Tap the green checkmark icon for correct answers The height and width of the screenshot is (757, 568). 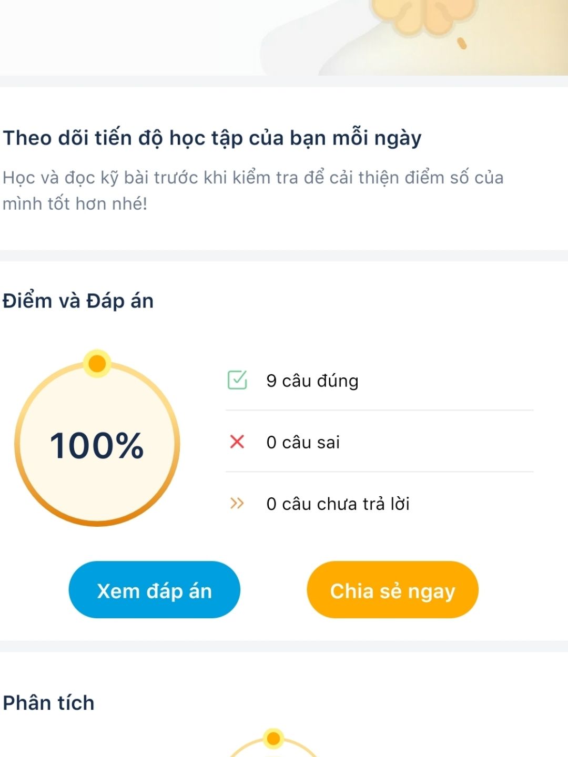coord(237,380)
